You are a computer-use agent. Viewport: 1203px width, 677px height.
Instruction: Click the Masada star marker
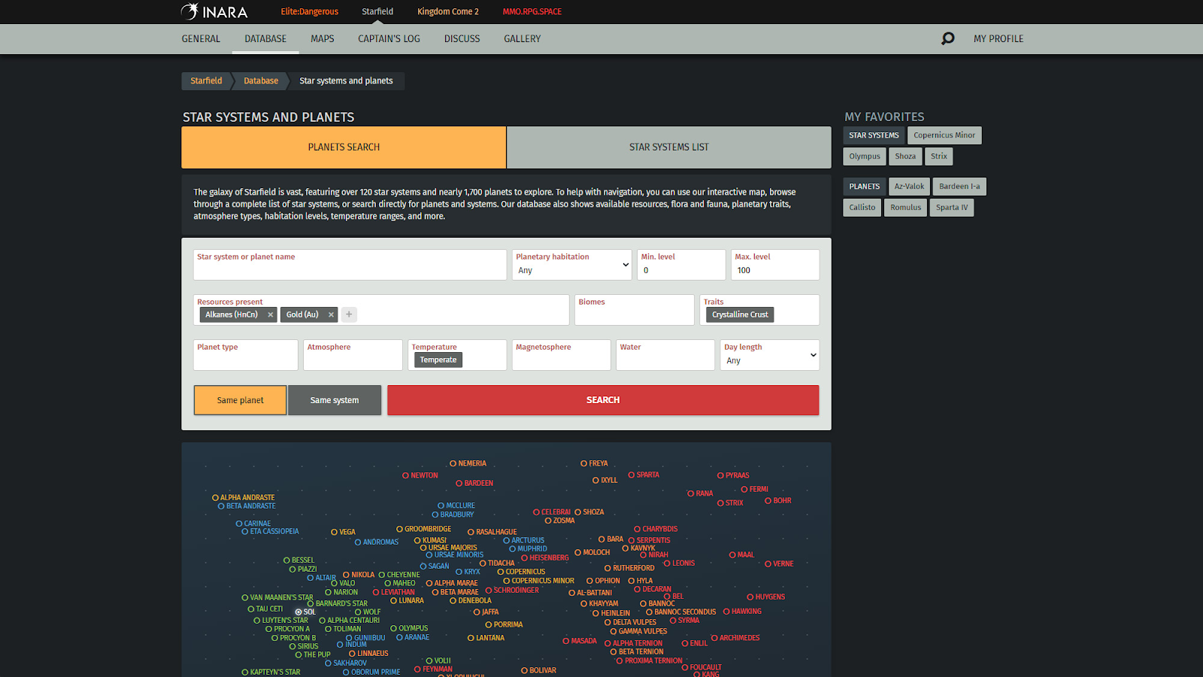coord(566,641)
